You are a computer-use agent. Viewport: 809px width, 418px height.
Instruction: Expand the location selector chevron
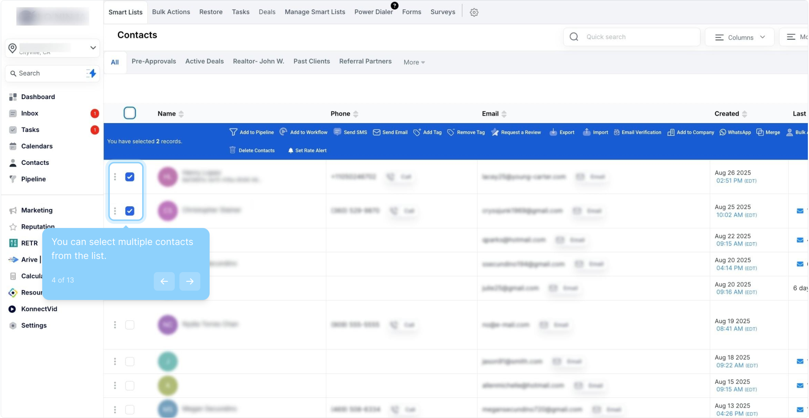coord(93,48)
